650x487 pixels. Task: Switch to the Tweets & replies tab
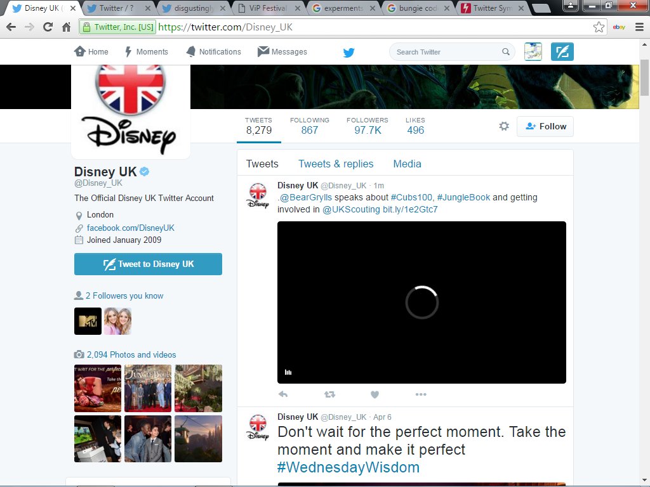coord(336,164)
